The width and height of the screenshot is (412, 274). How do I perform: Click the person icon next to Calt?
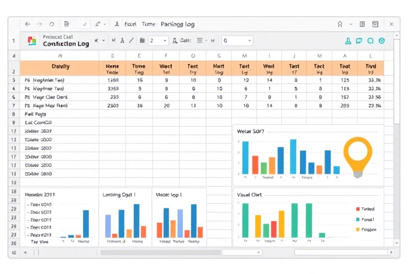pyautogui.click(x=175, y=41)
